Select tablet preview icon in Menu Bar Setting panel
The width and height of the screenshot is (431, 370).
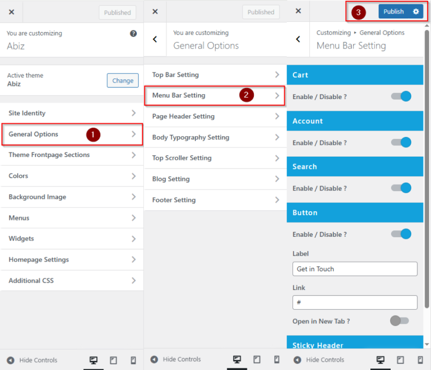pyautogui.click(x=400, y=360)
